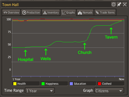Click the '1 Year' axis label
The width and height of the screenshot is (129, 97).
coord(16,79)
